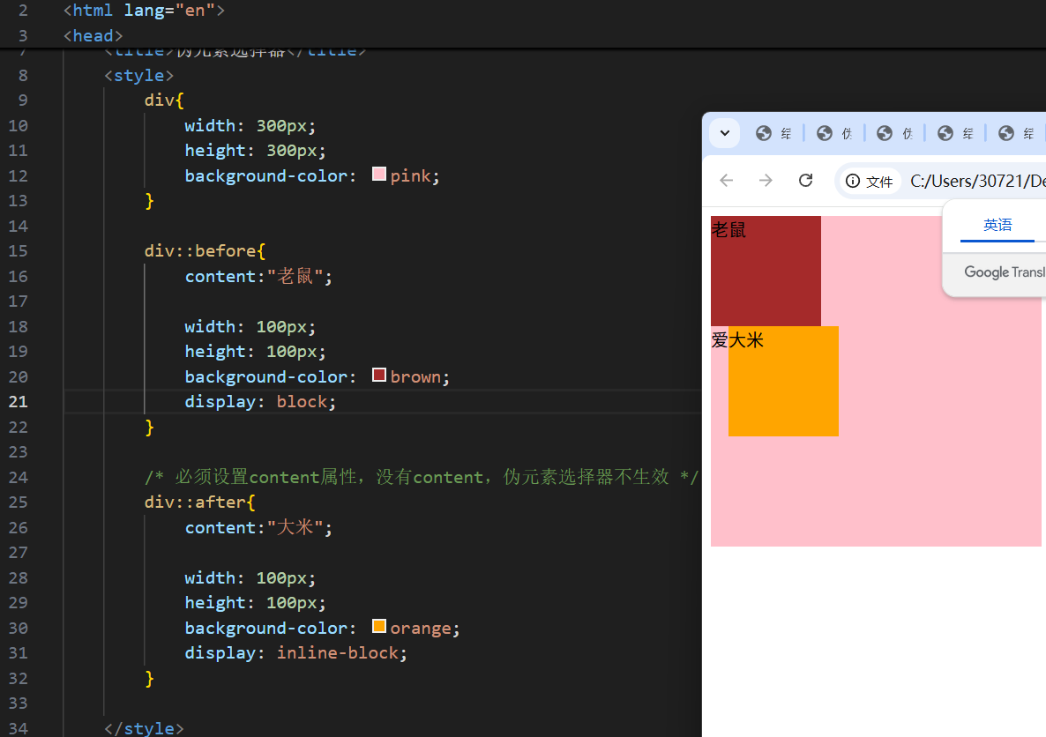The width and height of the screenshot is (1046, 737).
Task: Click the 'pink' value on line 12
Action: (410, 176)
